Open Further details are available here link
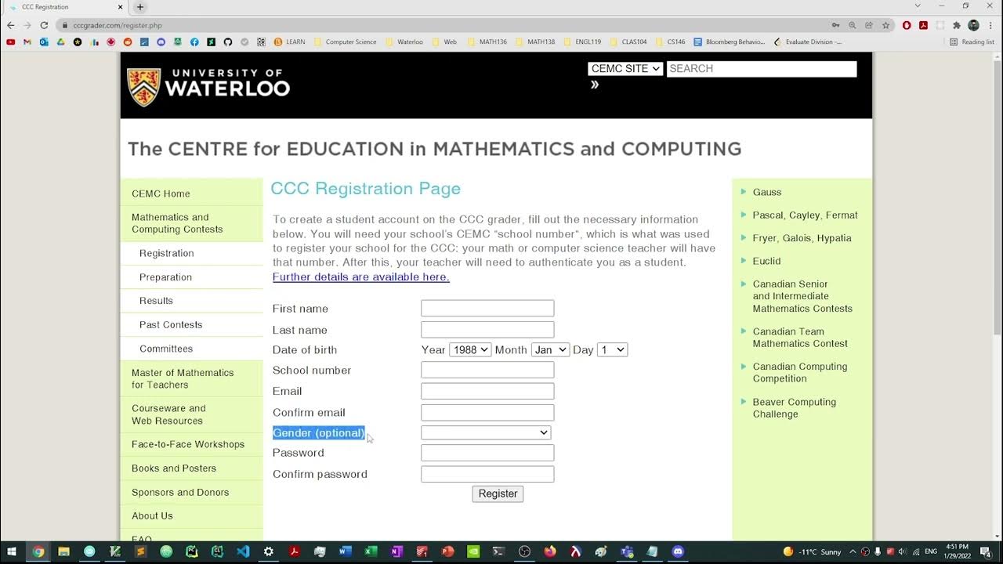Screen dimensions: 1003x564 361,277
